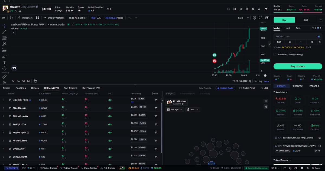The height and width of the screenshot is (171, 325).
Task: Select the crosshair cursor tool
Action: (x=4, y=26)
